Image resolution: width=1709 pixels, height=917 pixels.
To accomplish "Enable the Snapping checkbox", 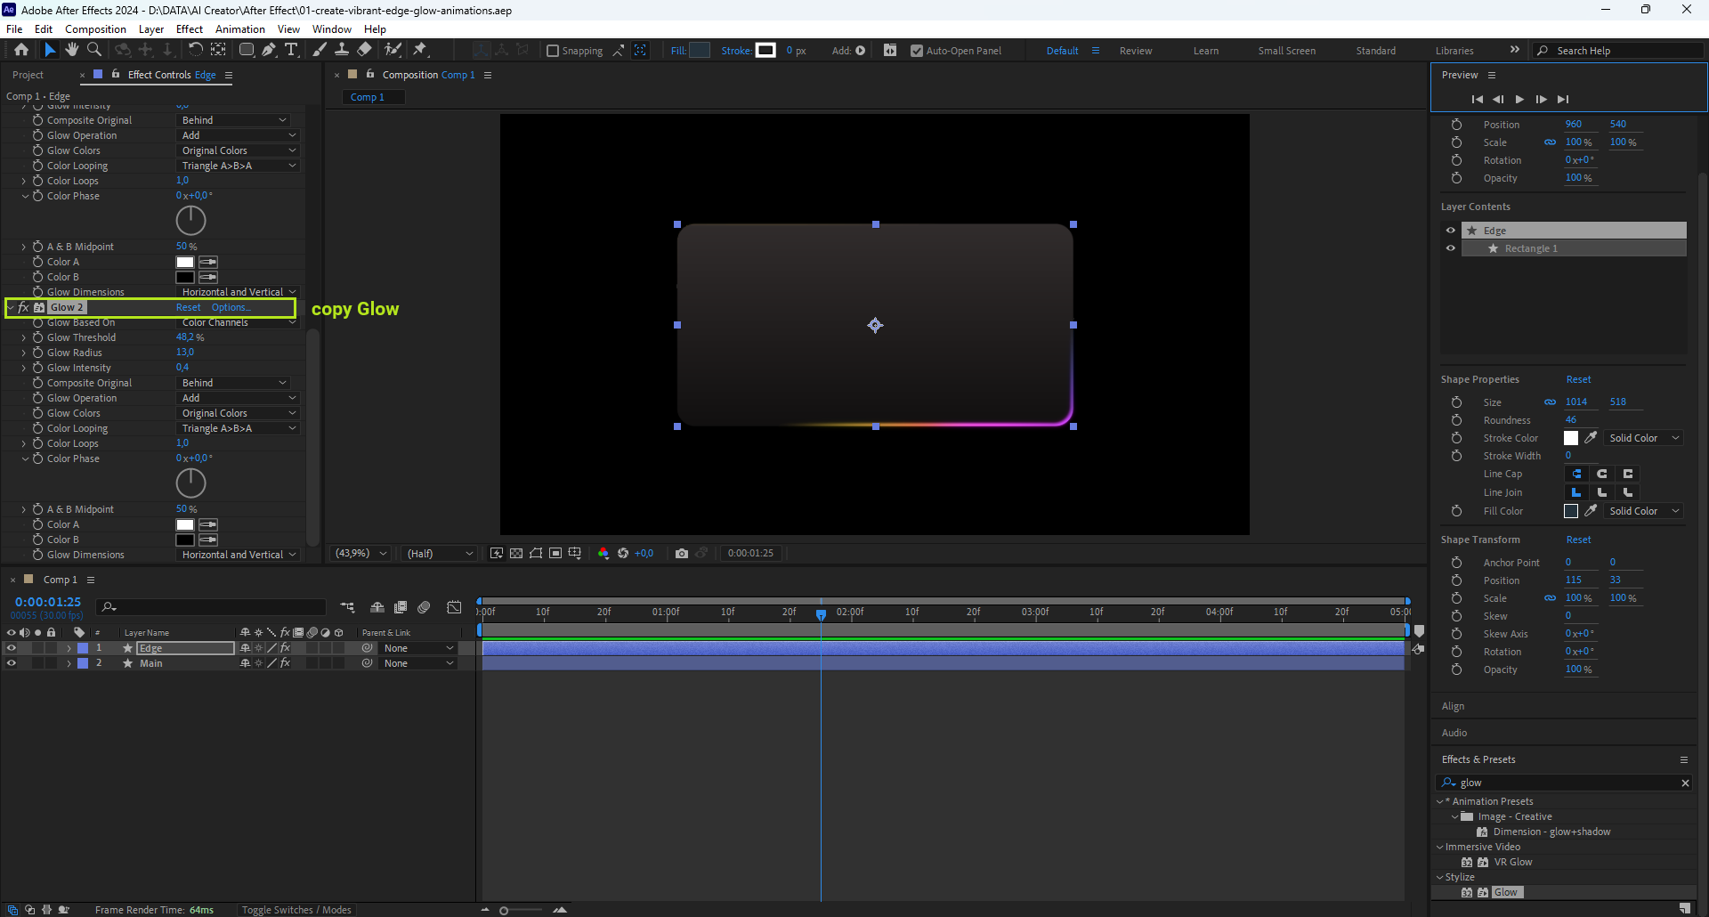I will pos(553,51).
